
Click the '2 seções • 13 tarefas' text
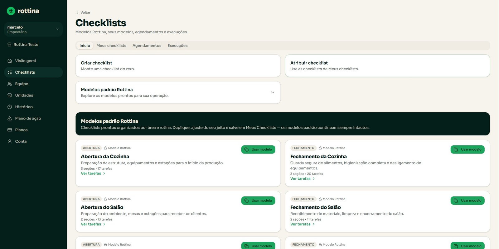pos(97,220)
